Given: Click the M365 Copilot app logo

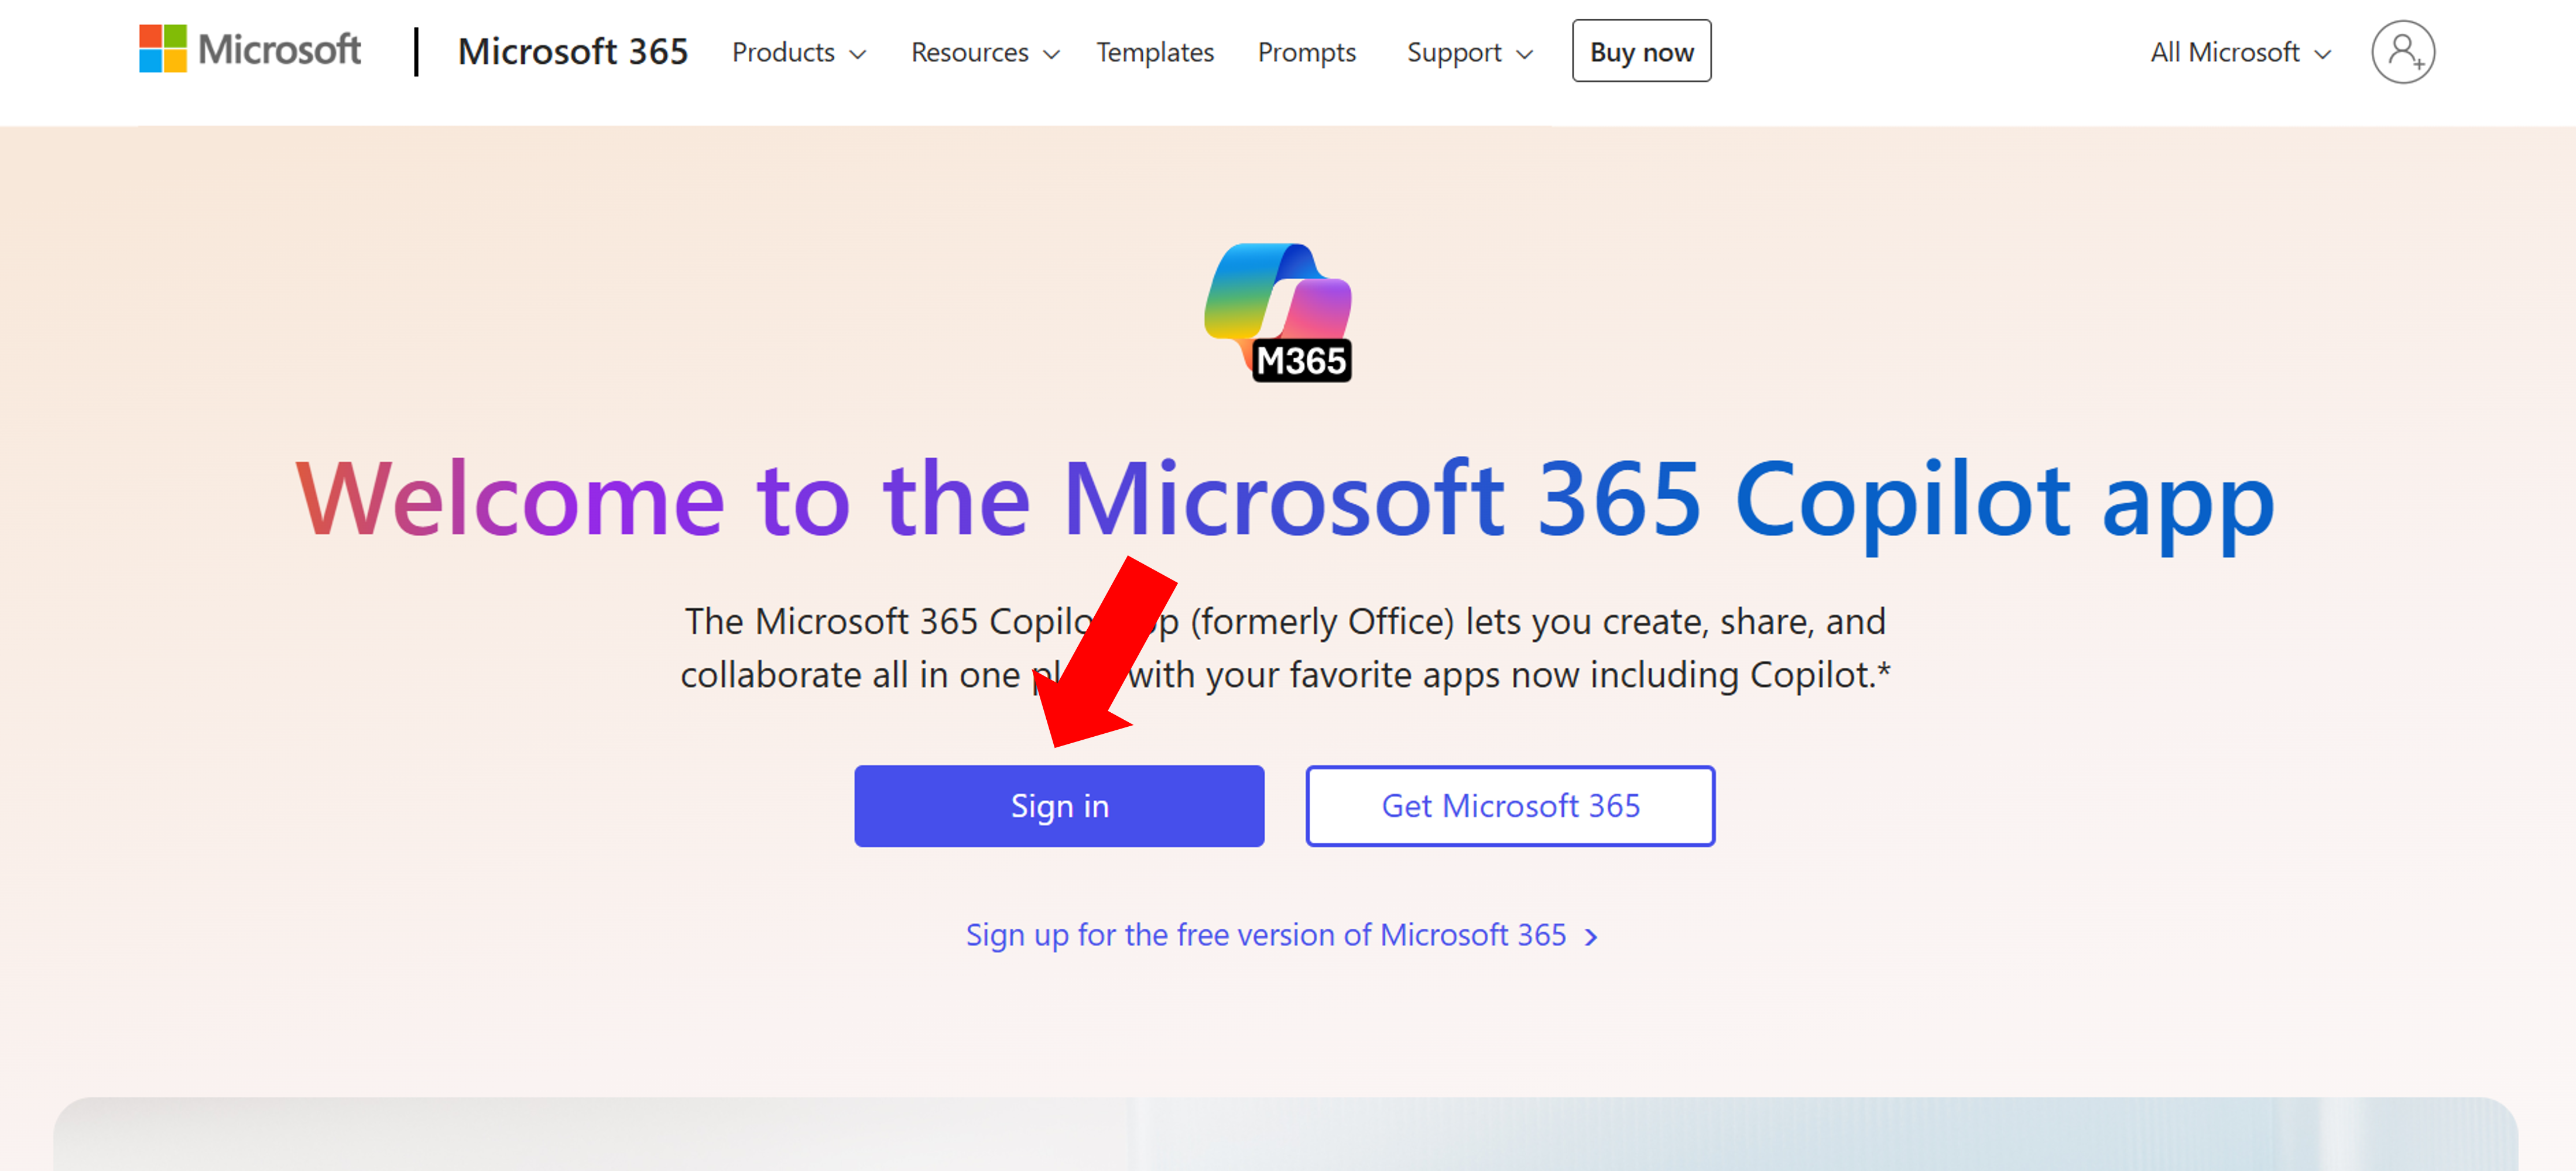Looking at the screenshot, I should [x=1278, y=313].
